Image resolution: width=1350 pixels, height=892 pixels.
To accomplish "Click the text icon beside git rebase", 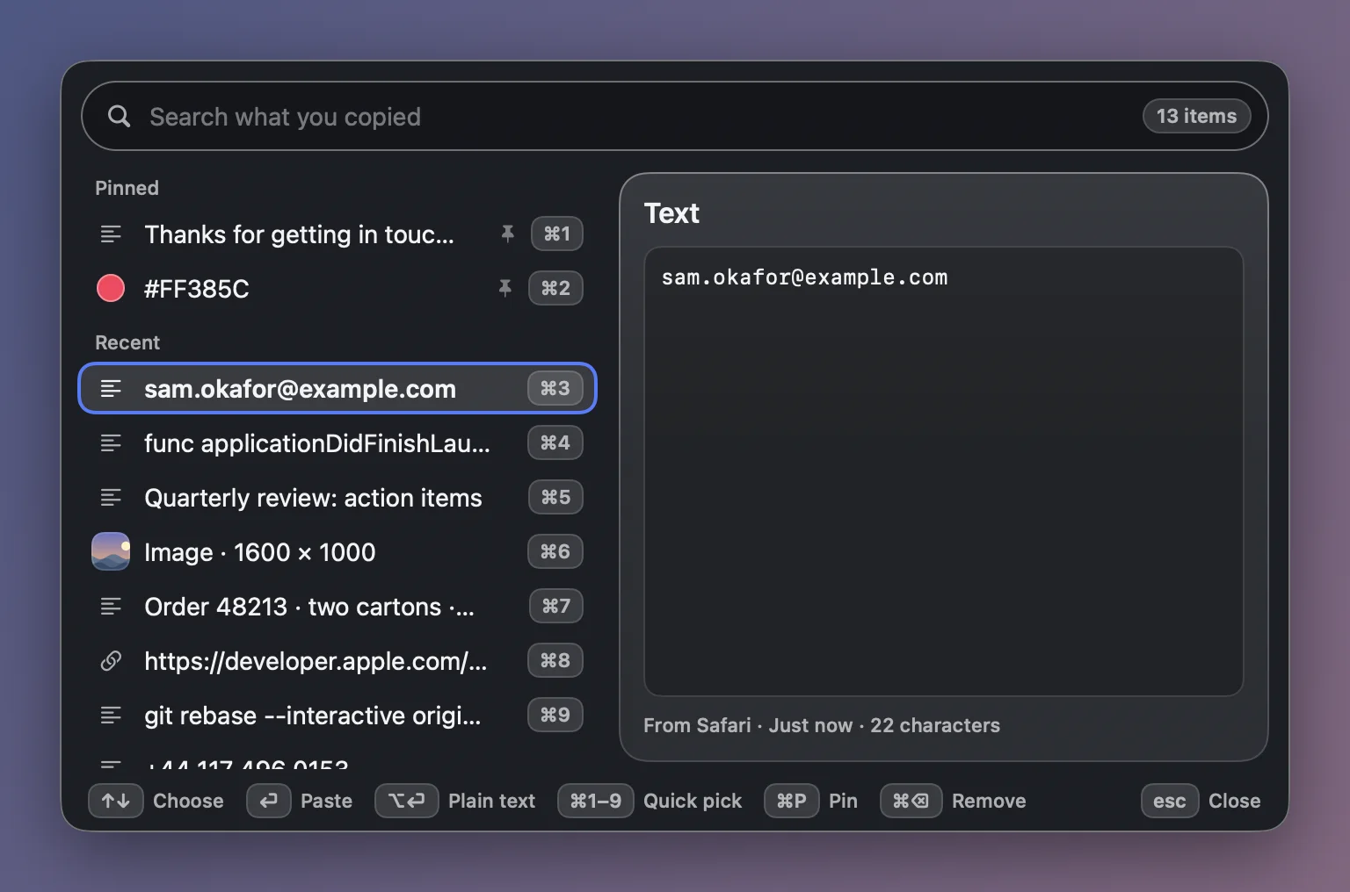I will (x=111, y=715).
